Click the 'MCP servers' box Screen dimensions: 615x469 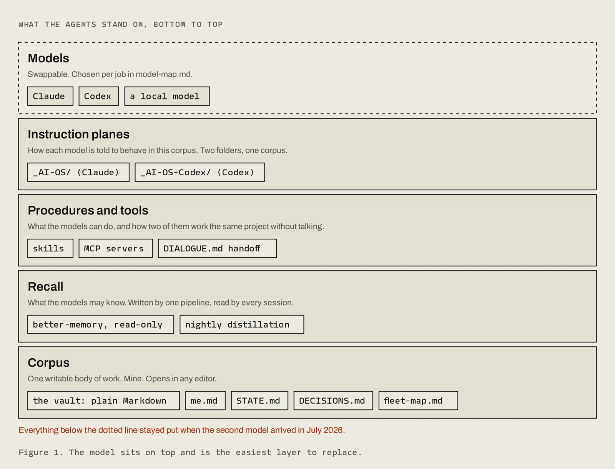point(116,248)
